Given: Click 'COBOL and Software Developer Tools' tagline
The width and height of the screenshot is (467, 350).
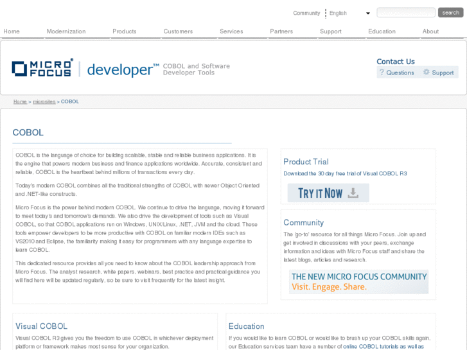Looking at the screenshot, I should click(x=197, y=69).
